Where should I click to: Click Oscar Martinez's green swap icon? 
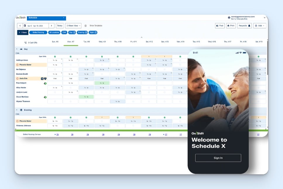pos(45,97)
